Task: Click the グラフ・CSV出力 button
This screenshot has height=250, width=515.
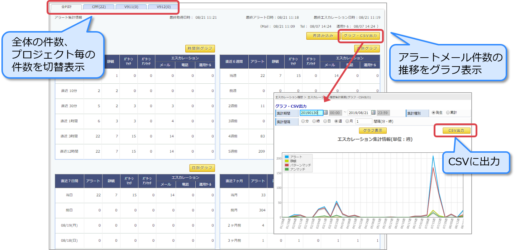Action: click(360, 36)
